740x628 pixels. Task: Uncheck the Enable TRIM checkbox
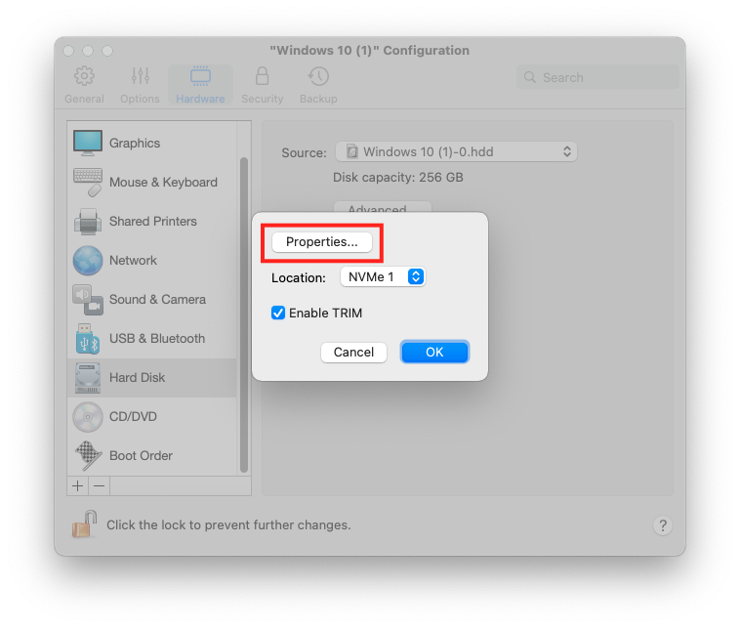[278, 314]
